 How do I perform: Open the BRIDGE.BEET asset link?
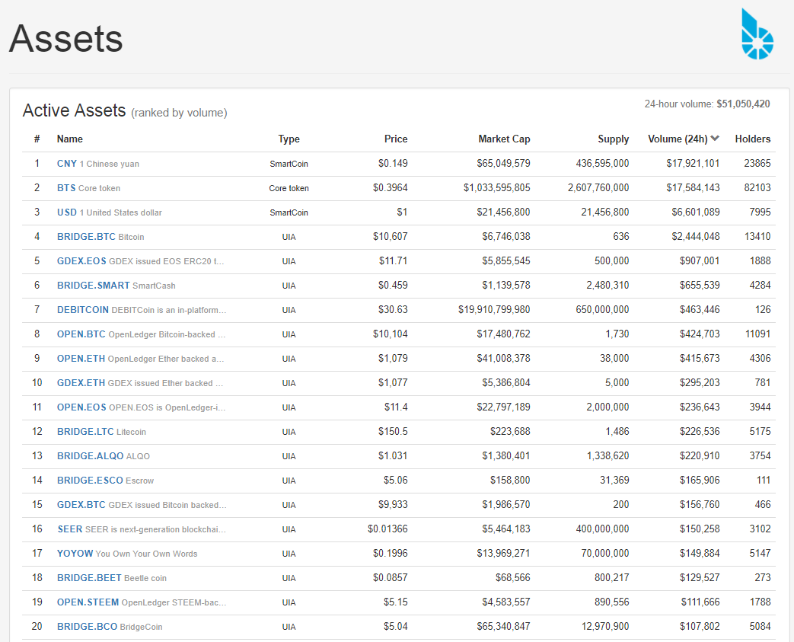click(89, 578)
